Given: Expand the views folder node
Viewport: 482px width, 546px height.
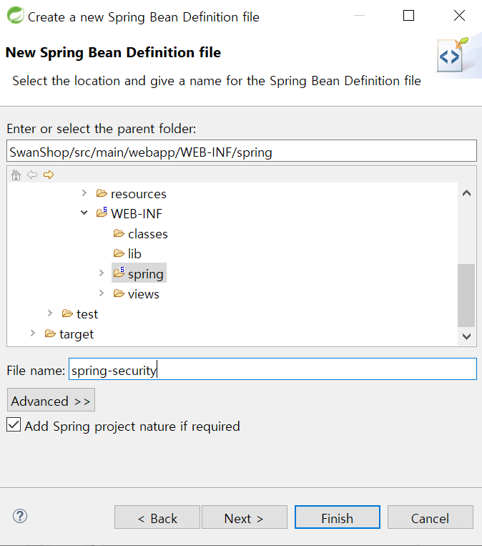Looking at the screenshot, I should [102, 293].
